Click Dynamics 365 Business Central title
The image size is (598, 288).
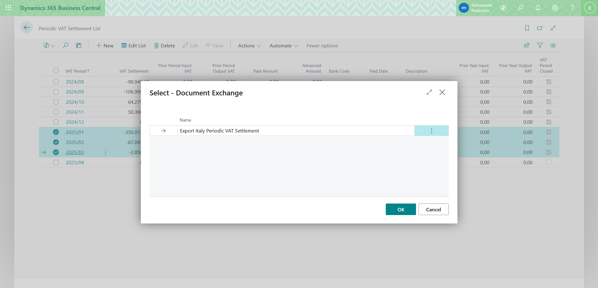point(60,8)
